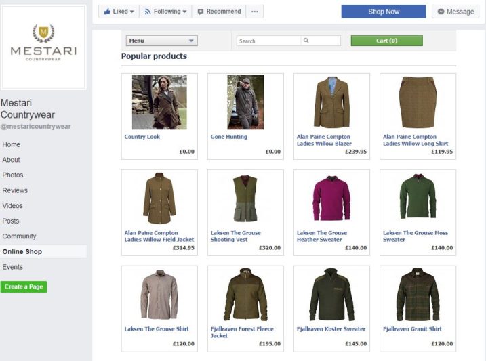Image resolution: width=486 pixels, height=361 pixels.
Task: Click the £119.95 skirt price
Action: point(442,152)
